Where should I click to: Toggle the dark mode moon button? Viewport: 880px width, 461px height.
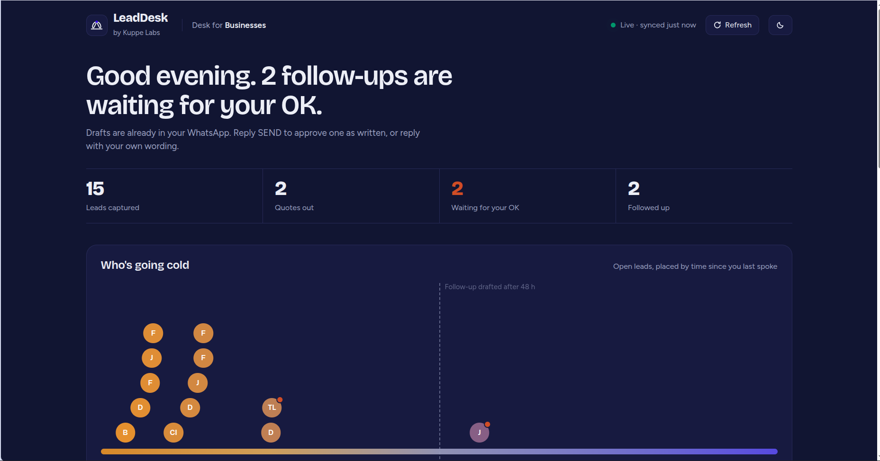click(x=780, y=25)
